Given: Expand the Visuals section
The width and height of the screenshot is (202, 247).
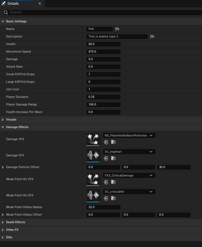Looking at the screenshot, I should tap(3, 120).
